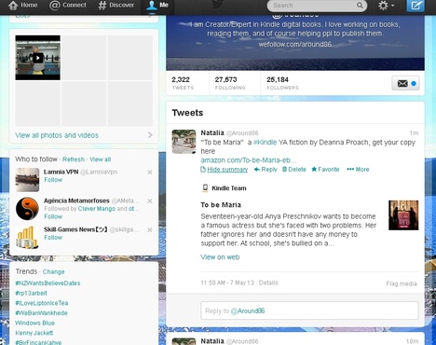Open trend #ILoveLiptonIceTea

(x=42, y=303)
